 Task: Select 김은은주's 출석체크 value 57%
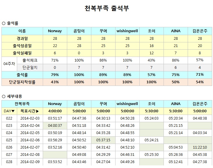click(x=200, y=60)
